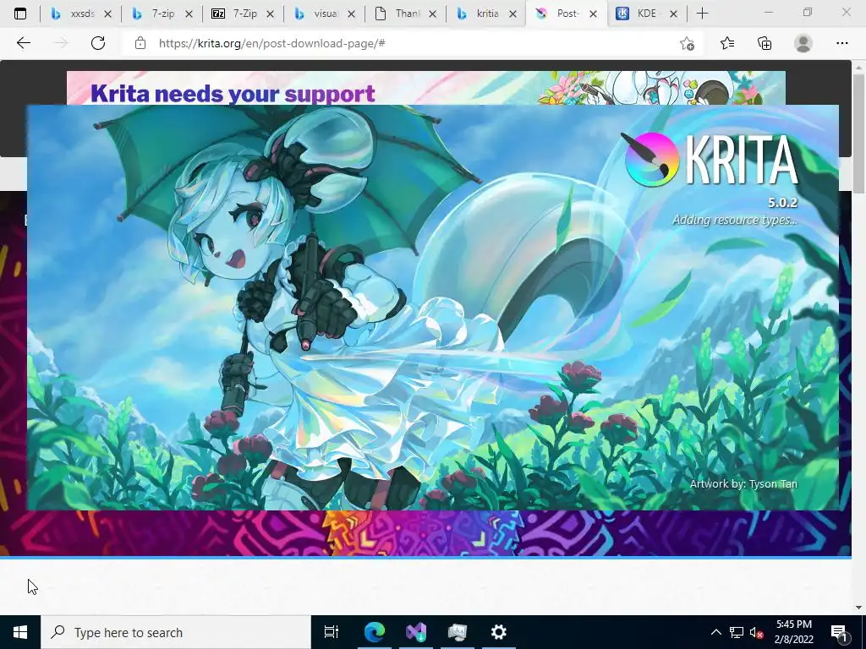Open Task View from taskbar
Viewport: 866px width, 649px height.
[332, 632]
